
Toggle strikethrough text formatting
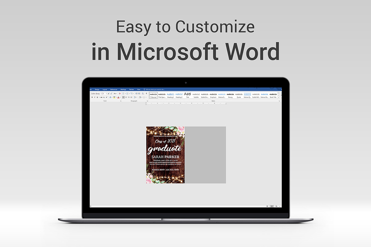pos(101,97)
